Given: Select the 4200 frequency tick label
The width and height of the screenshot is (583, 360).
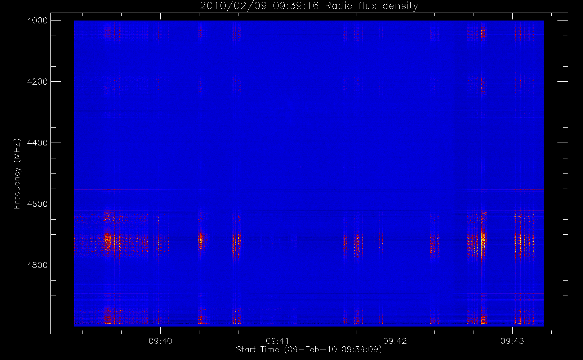Looking at the screenshot, I should [37, 82].
